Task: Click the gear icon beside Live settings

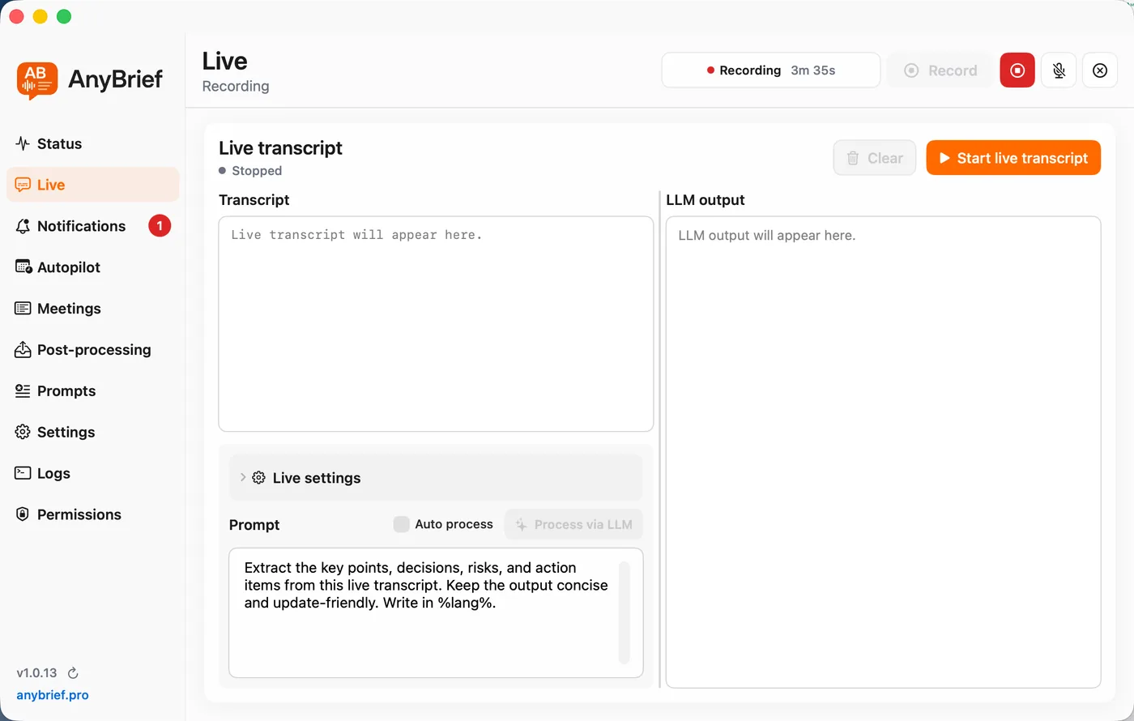Action: pos(259,478)
